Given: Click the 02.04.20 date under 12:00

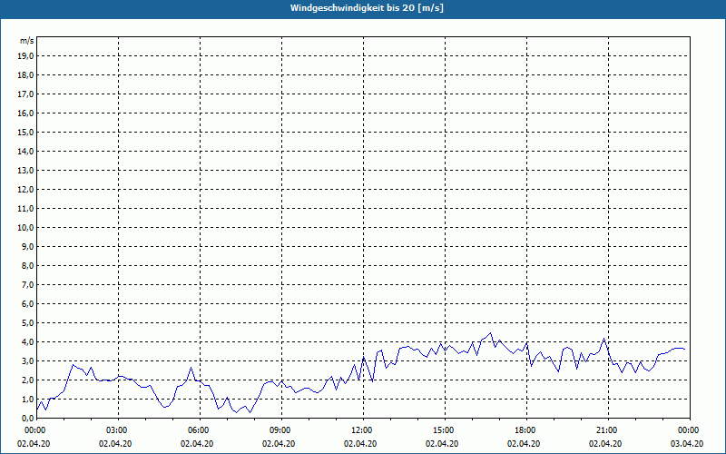Looking at the screenshot, I should 362,444.
